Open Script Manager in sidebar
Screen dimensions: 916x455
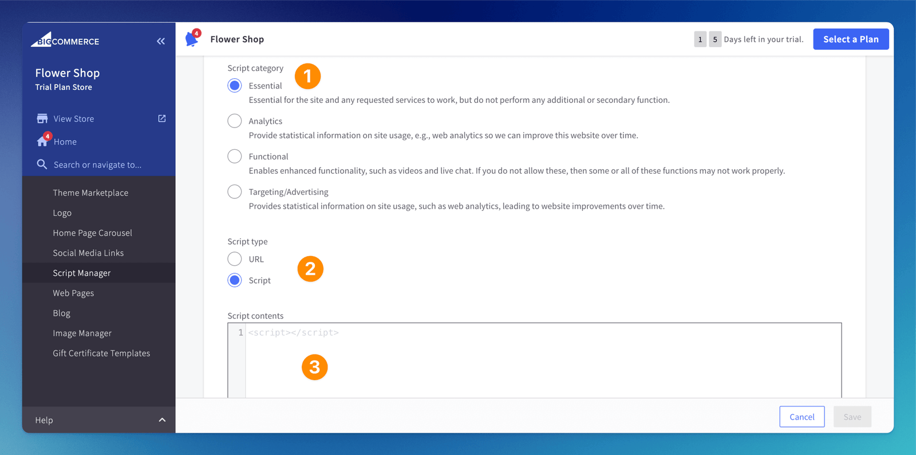tap(82, 273)
